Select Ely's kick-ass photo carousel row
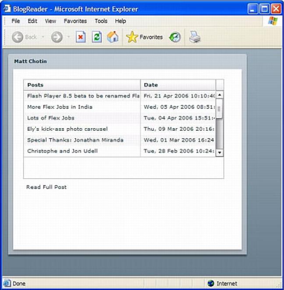The height and width of the screenshot is (290, 284). coord(67,129)
